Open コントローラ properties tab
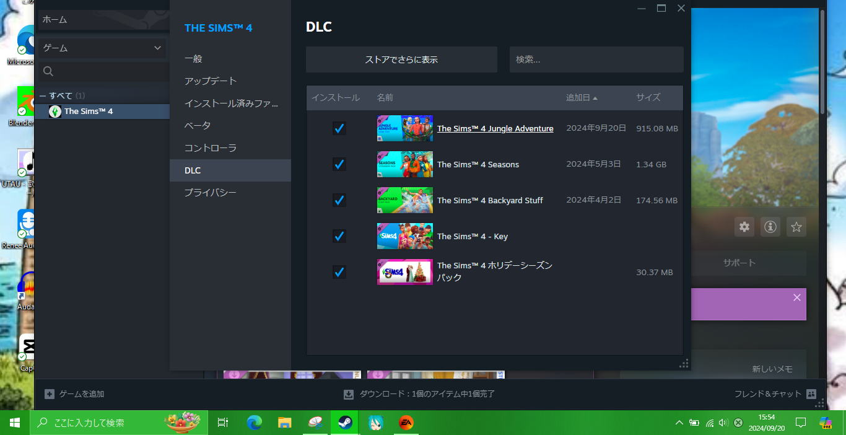 pos(230,148)
